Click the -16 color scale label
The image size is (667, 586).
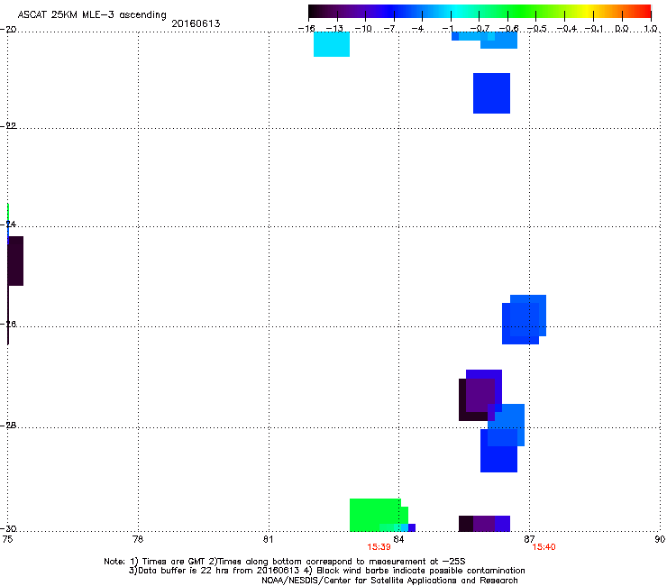(x=306, y=29)
